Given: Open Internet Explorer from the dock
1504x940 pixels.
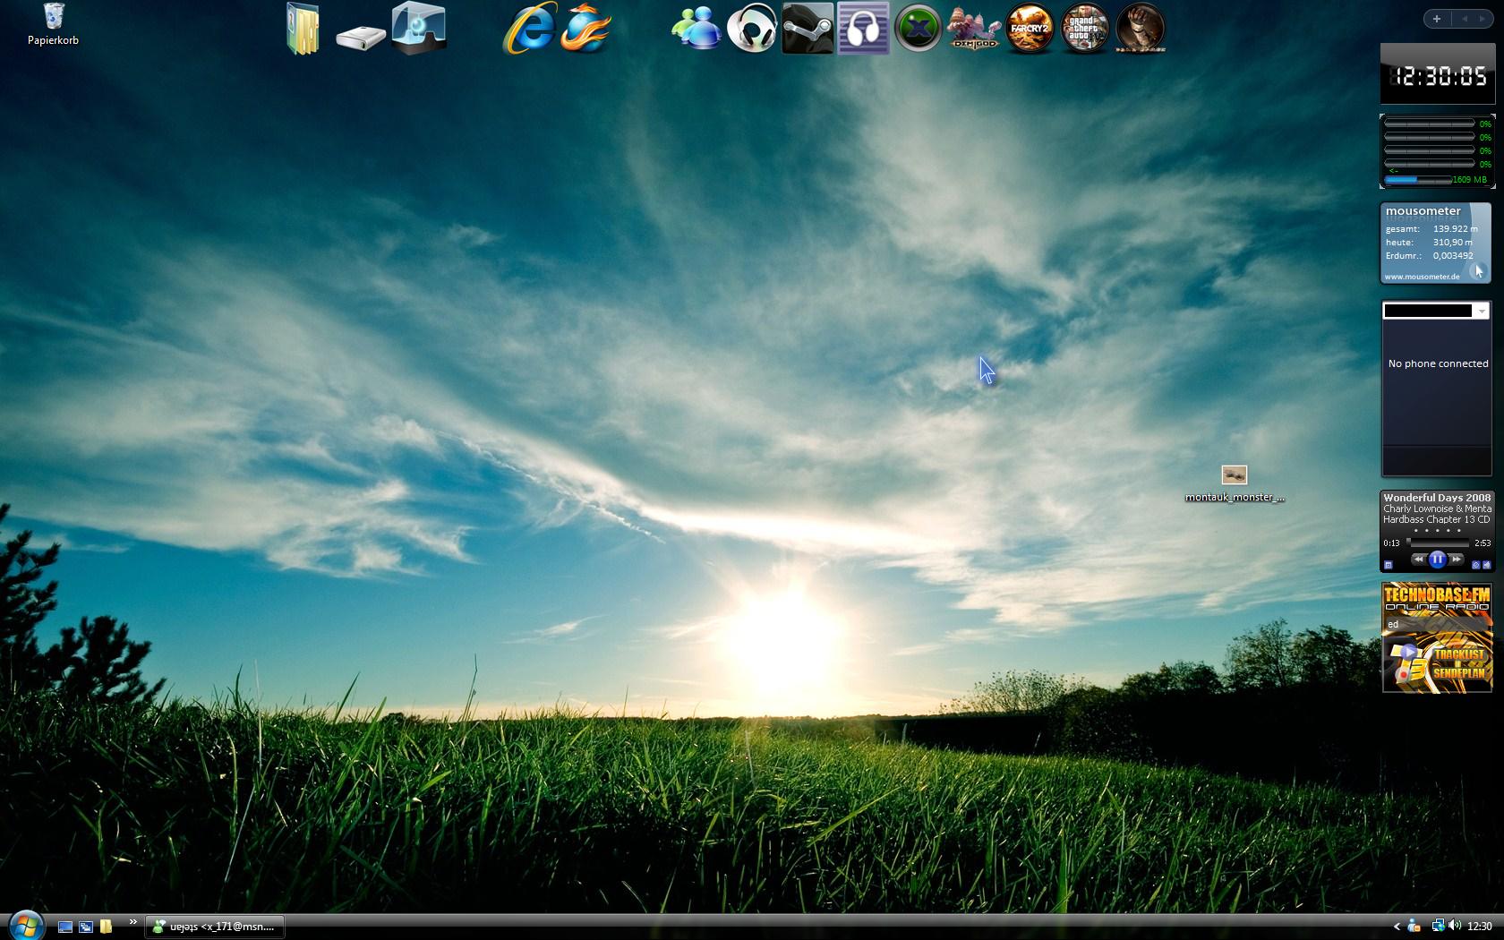Looking at the screenshot, I should pyautogui.click(x=529, y=29).
